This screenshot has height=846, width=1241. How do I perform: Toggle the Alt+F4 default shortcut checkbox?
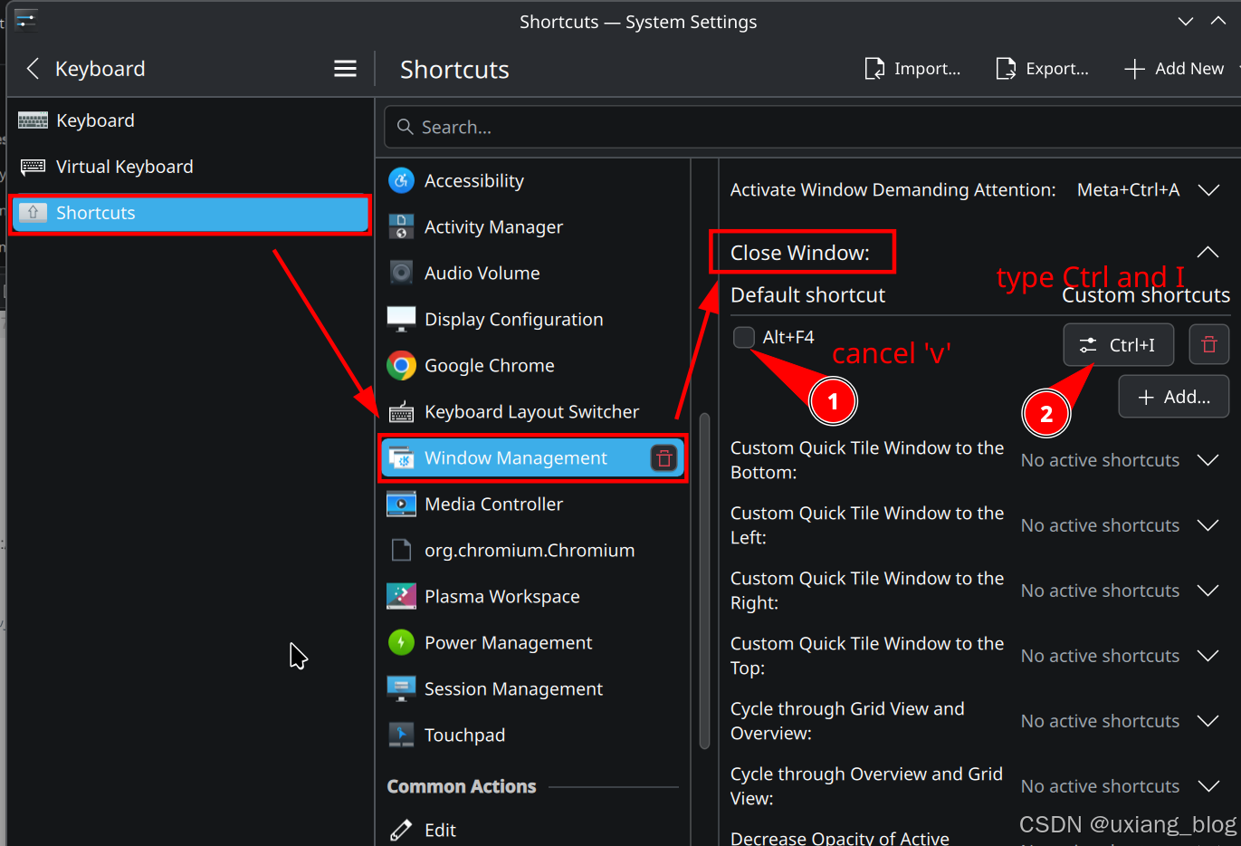(743, 337)
